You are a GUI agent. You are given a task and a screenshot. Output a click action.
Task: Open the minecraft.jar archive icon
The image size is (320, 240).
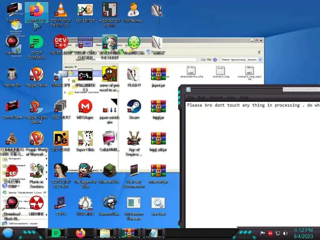point(158,173)
